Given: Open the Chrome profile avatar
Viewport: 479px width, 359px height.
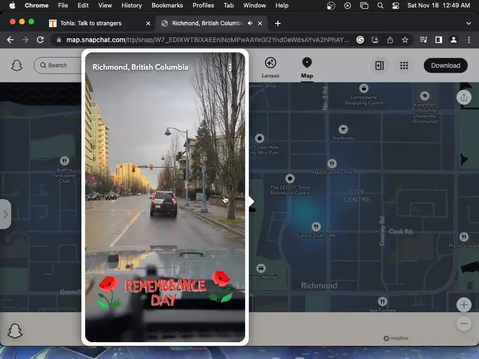Looking at the screenshot, I should pos(454,40).
